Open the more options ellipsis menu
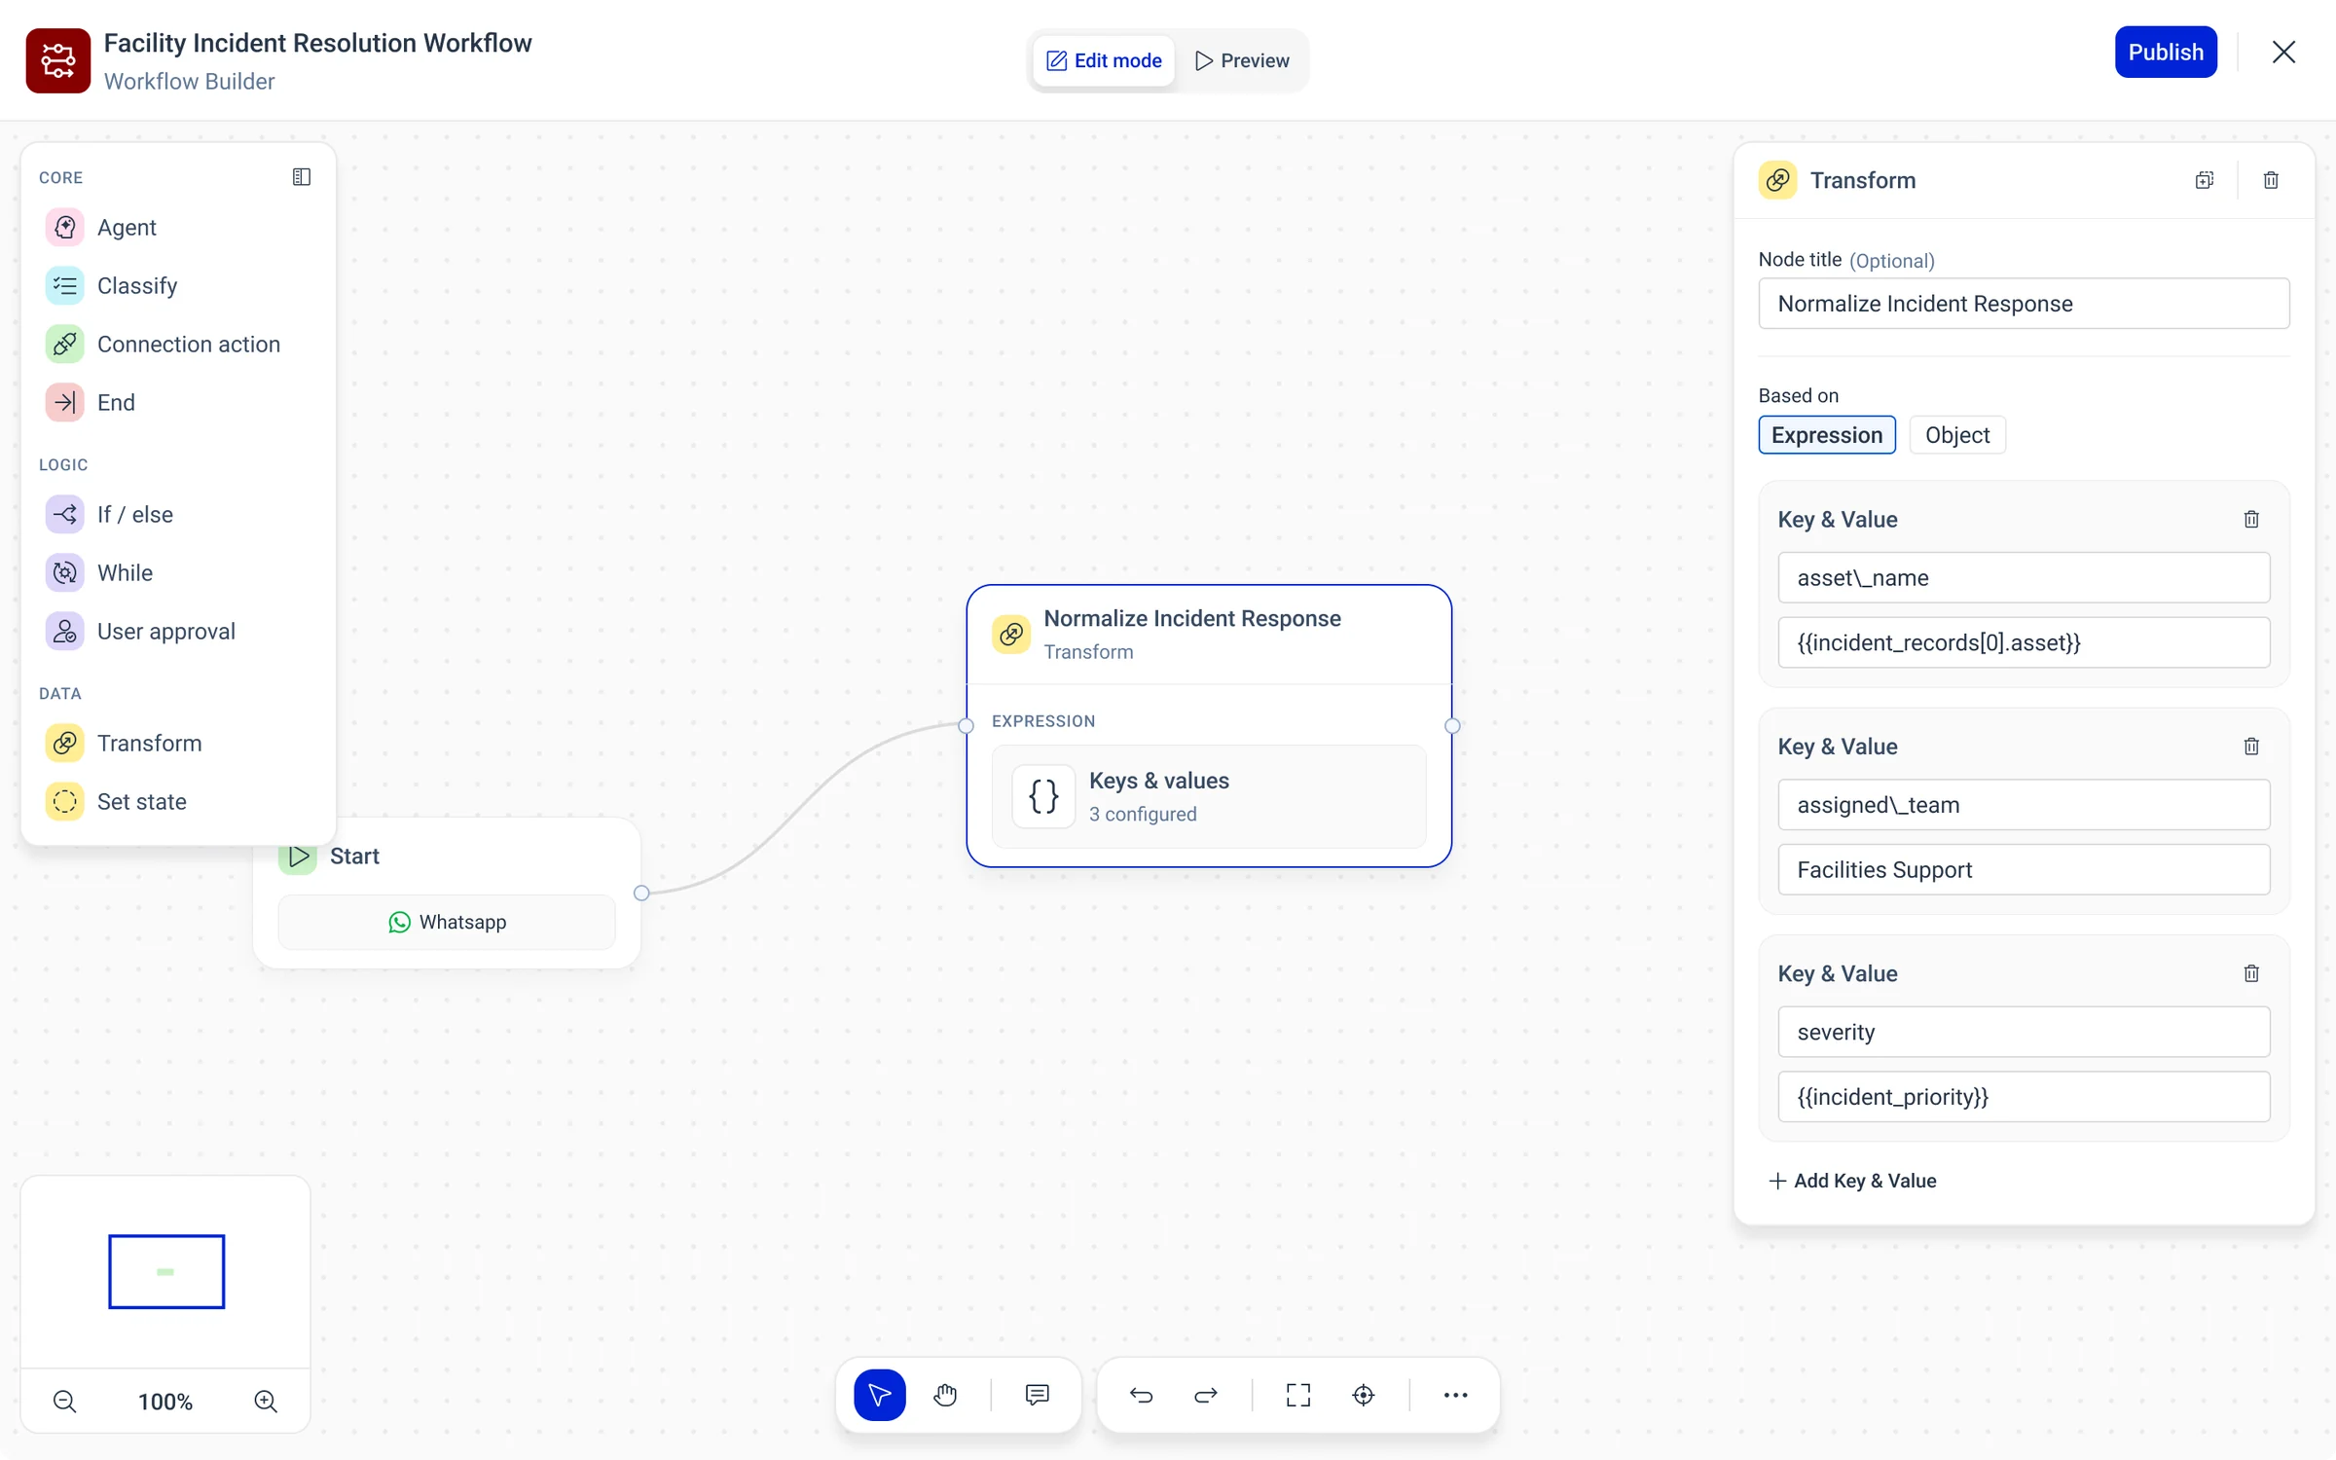This screenshot has height=1460, width=2336. point(1456,1395)
